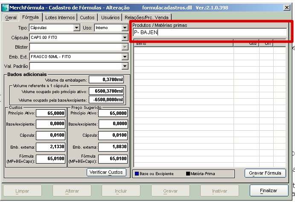Click the MerchFórmula title bar app icon

click(6, 7)
